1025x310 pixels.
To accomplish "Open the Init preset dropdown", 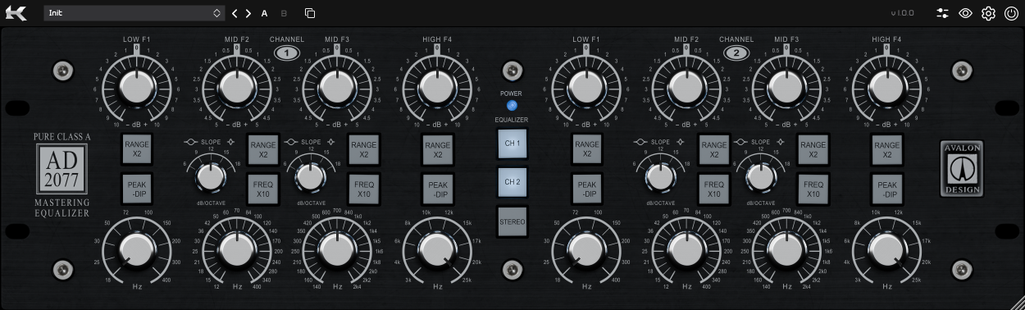I will tap(134, 13).
